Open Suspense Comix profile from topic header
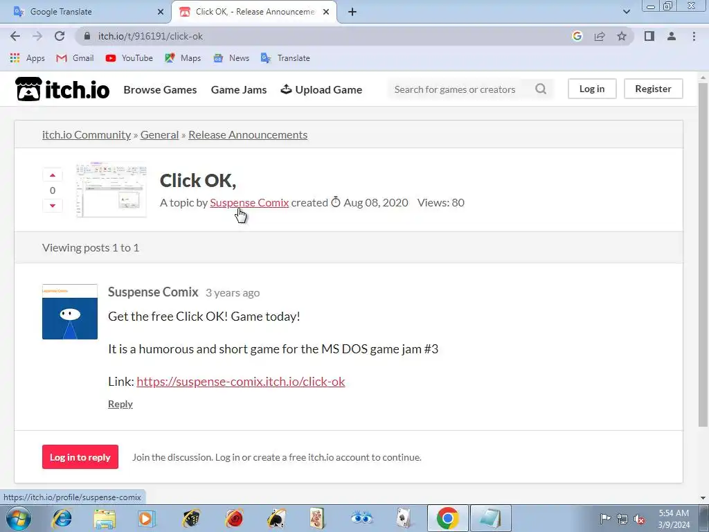 click(x=249, y=203)
